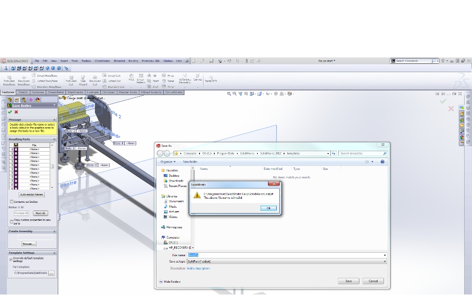Click the File name input field

click(x=285, y=255)
